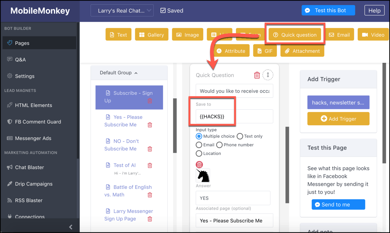Select Multiple choice input type
This screenshot has width=390, height=233.
pyautogui.click(x=199, y=136)
